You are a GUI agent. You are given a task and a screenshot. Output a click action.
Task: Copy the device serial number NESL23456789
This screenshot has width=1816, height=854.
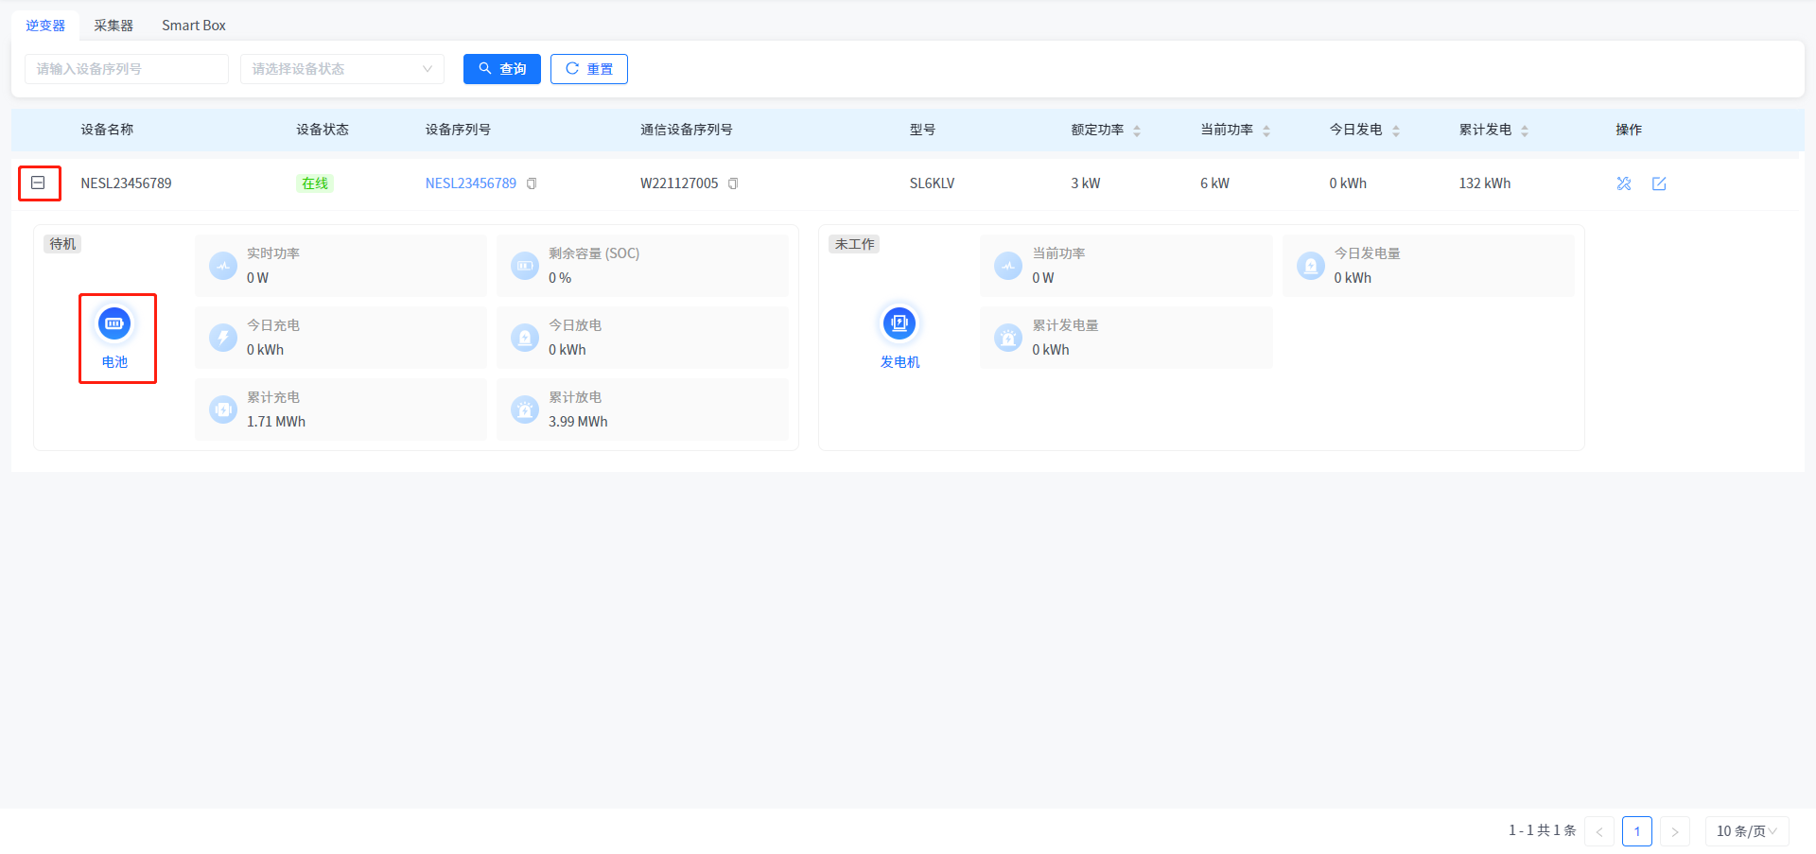(532, 183)
